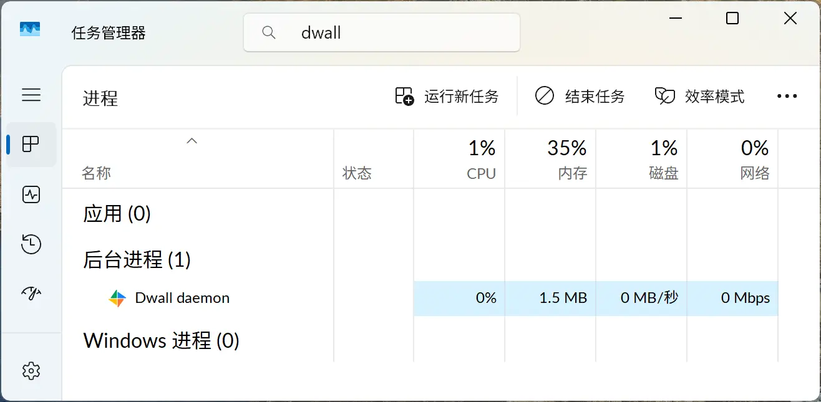Open the Performance page in the sidebar
The image size is (821, 402).
point(31,194)
